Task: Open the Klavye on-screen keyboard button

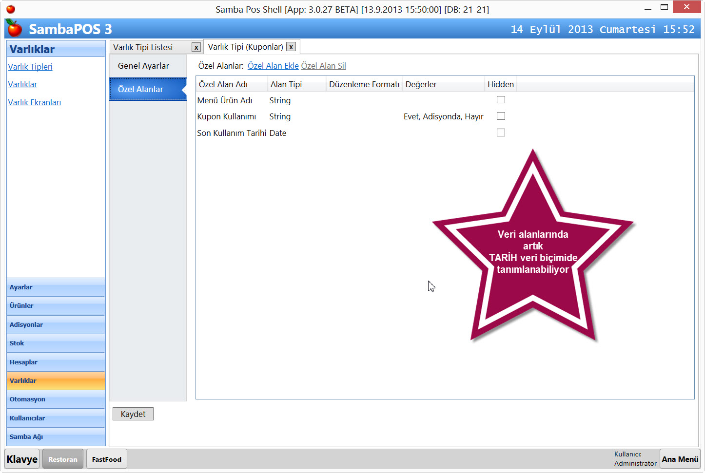Action: [x=22, y=459]
